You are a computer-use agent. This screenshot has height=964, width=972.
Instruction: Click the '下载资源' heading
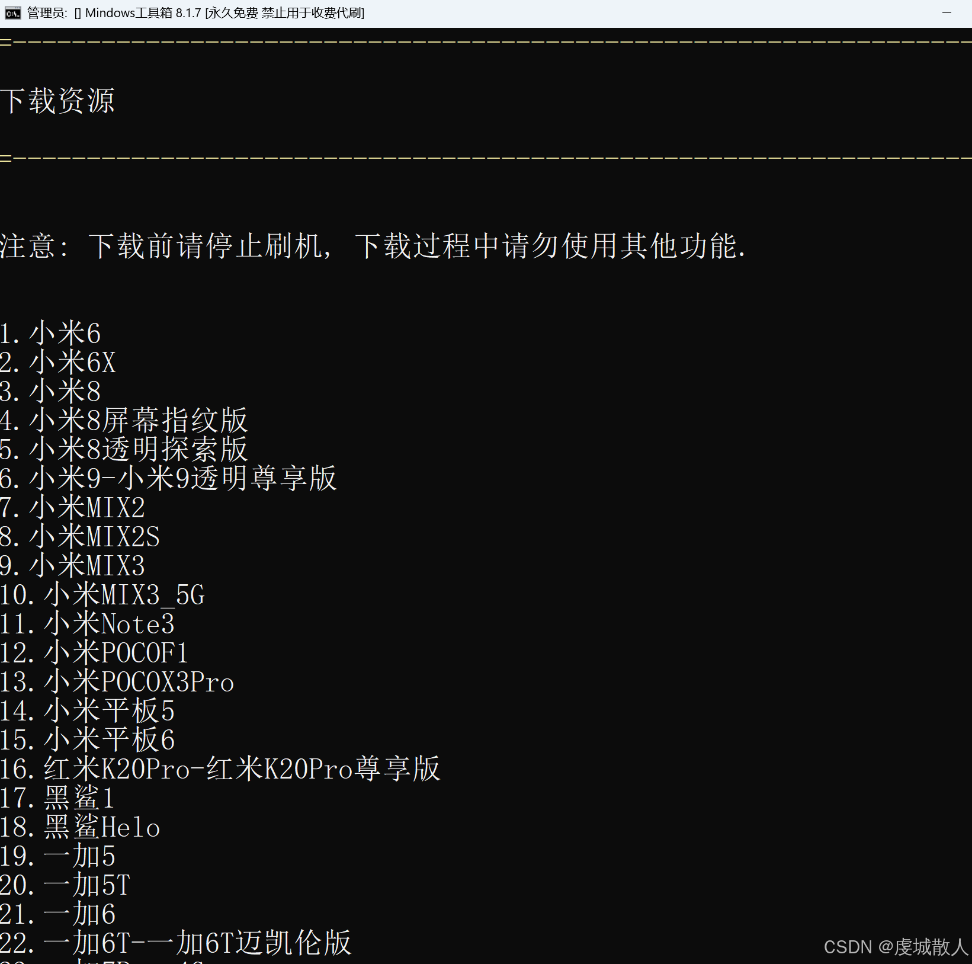(57, 101)
